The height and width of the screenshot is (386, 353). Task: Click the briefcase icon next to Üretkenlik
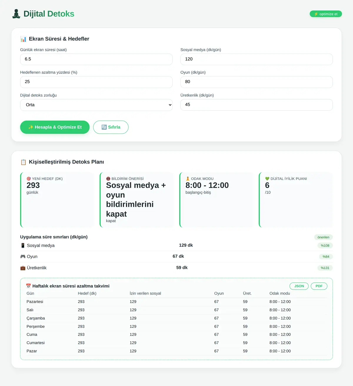pyautogui.click(x=23, y=268)
